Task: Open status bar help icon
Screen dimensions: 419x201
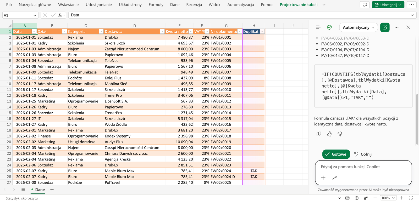Action: pos(356,198)
